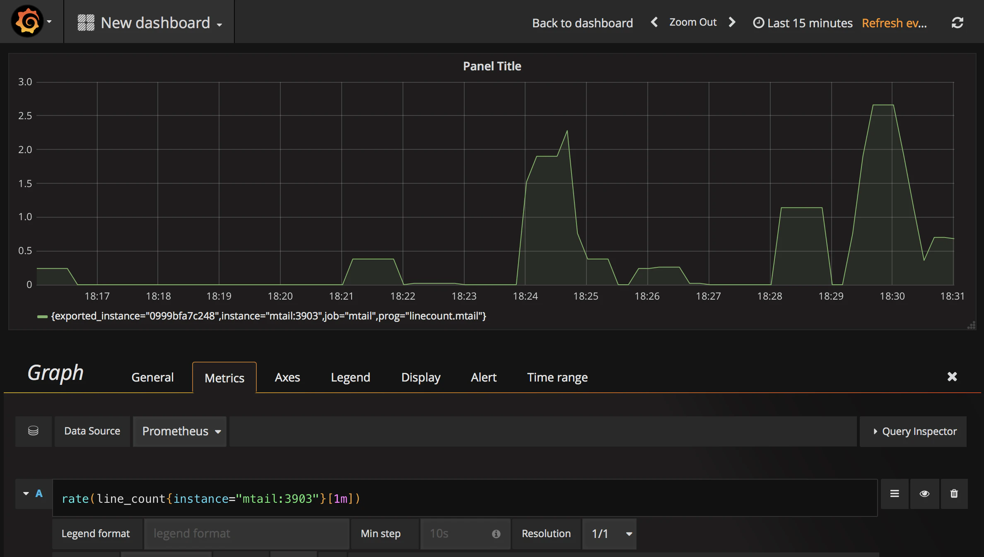
Task: Click the Refresh every interval label
Action: 894,23
